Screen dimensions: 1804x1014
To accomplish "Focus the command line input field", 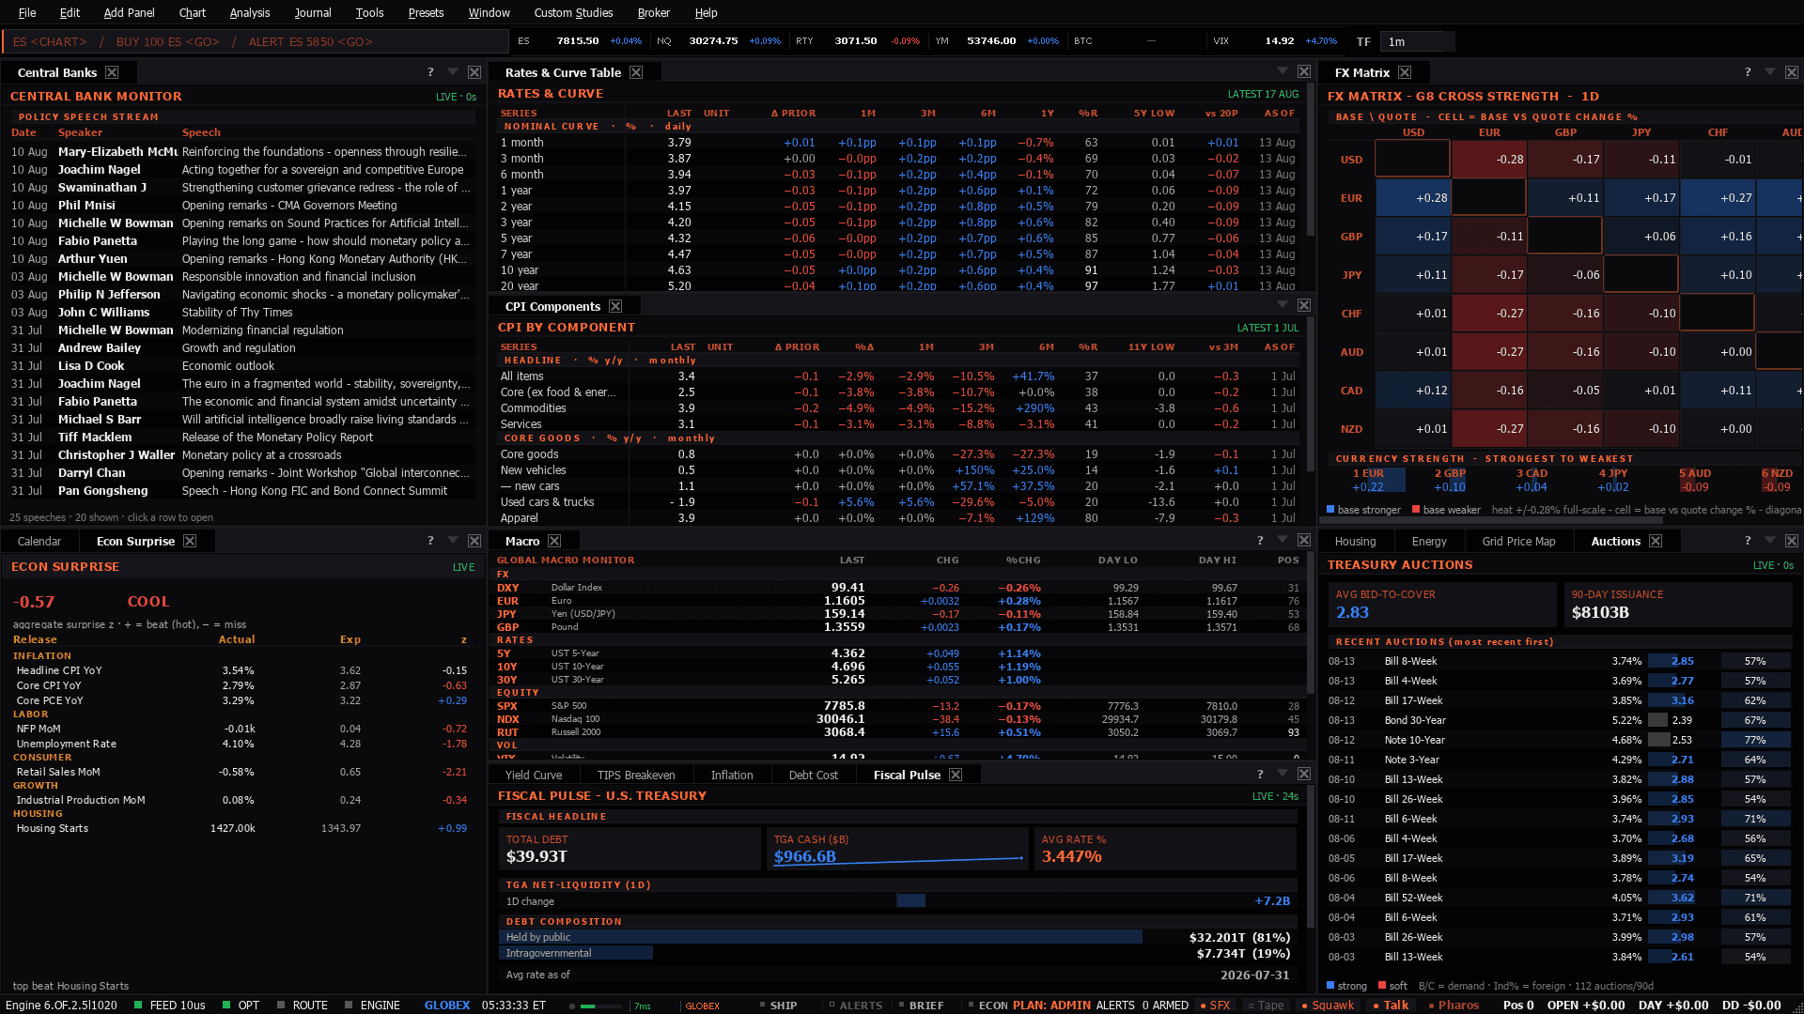I will (256, 41).
